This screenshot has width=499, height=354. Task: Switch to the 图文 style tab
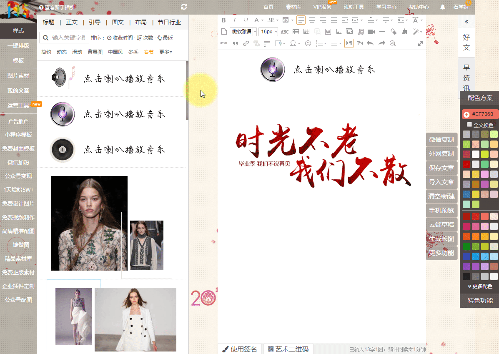pos(118,23)
